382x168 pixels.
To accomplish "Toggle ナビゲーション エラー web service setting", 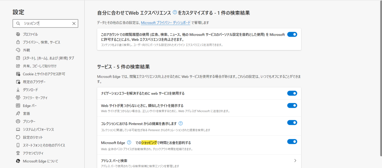I will coord(292,93).
